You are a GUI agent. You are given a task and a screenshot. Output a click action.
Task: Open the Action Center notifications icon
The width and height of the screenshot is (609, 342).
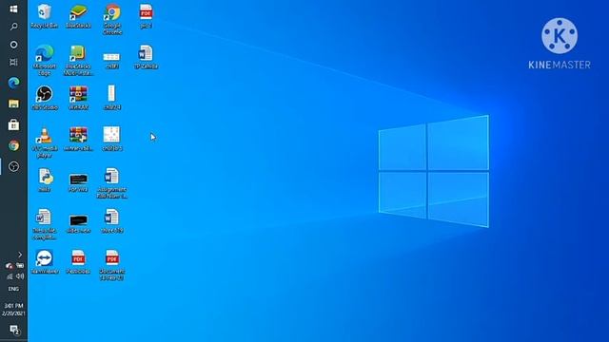tap(14, 330)
